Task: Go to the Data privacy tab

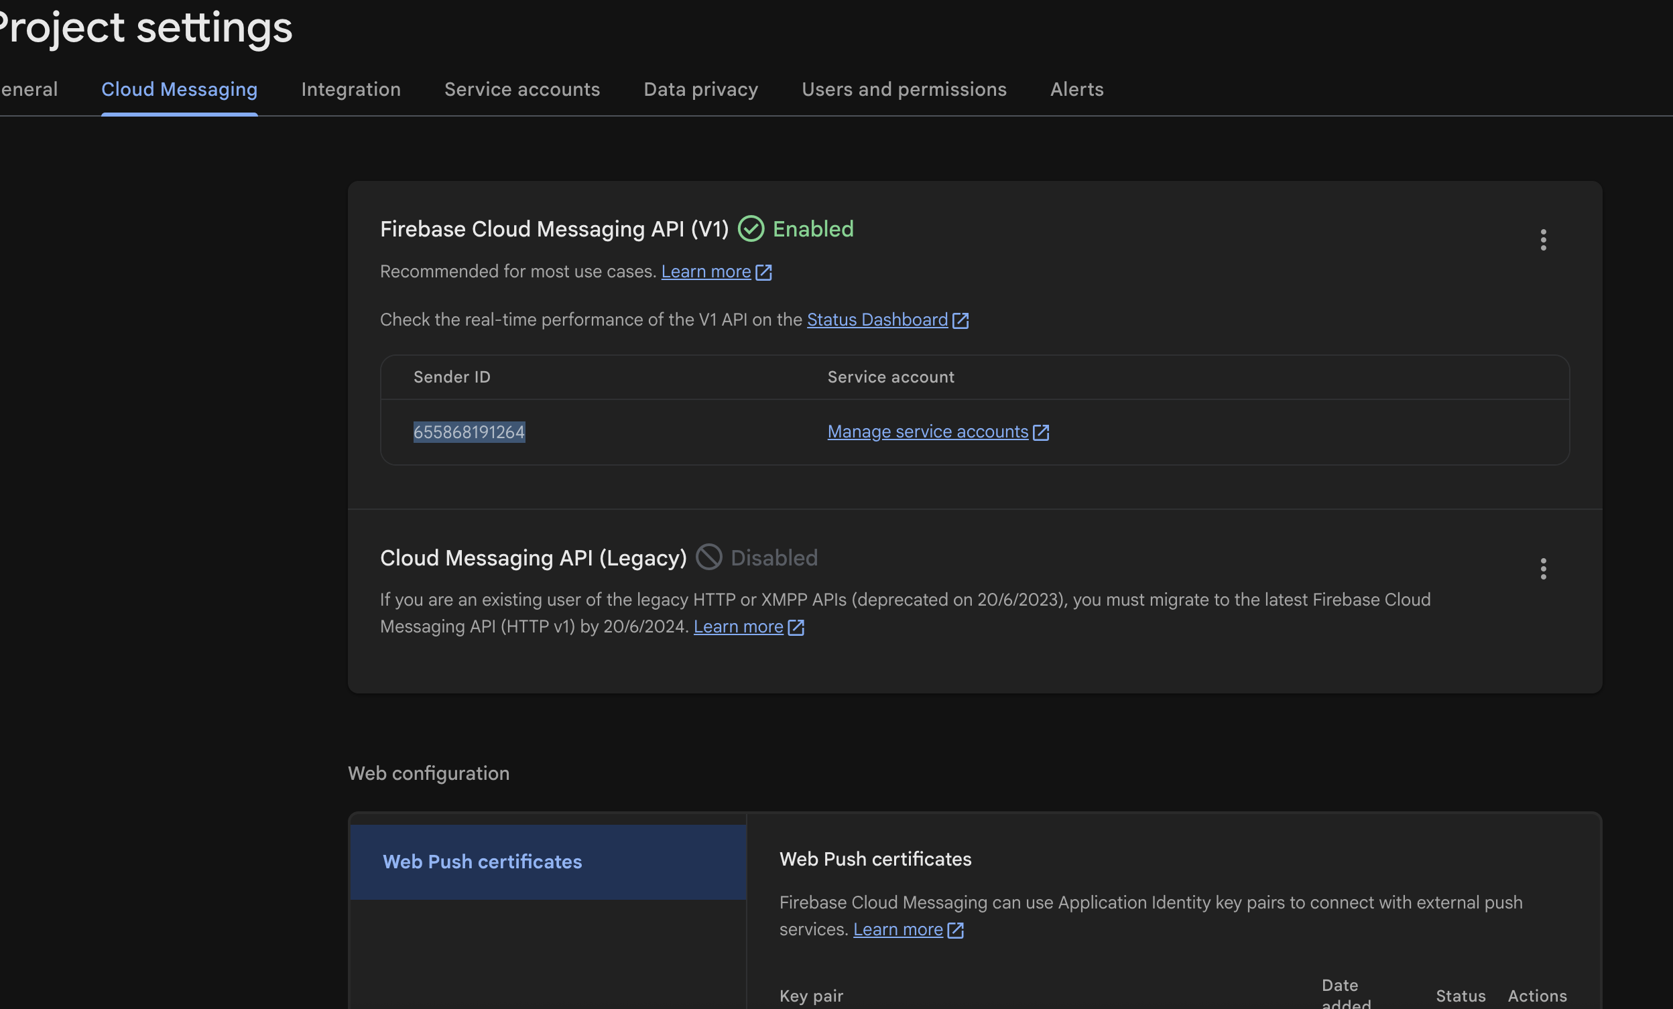Action: (x=700, y=90)
